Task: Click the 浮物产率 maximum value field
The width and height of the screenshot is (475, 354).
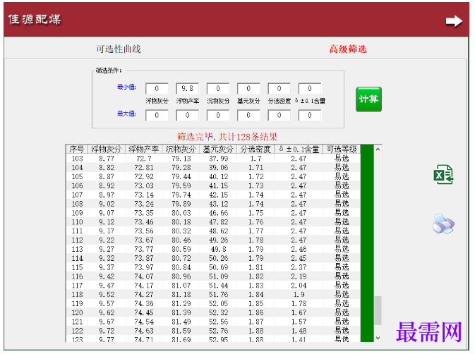Action: click(187, 115)
